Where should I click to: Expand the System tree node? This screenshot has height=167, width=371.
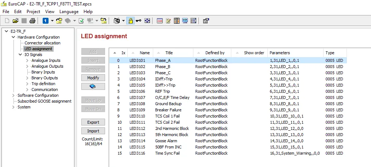point(13,107)
